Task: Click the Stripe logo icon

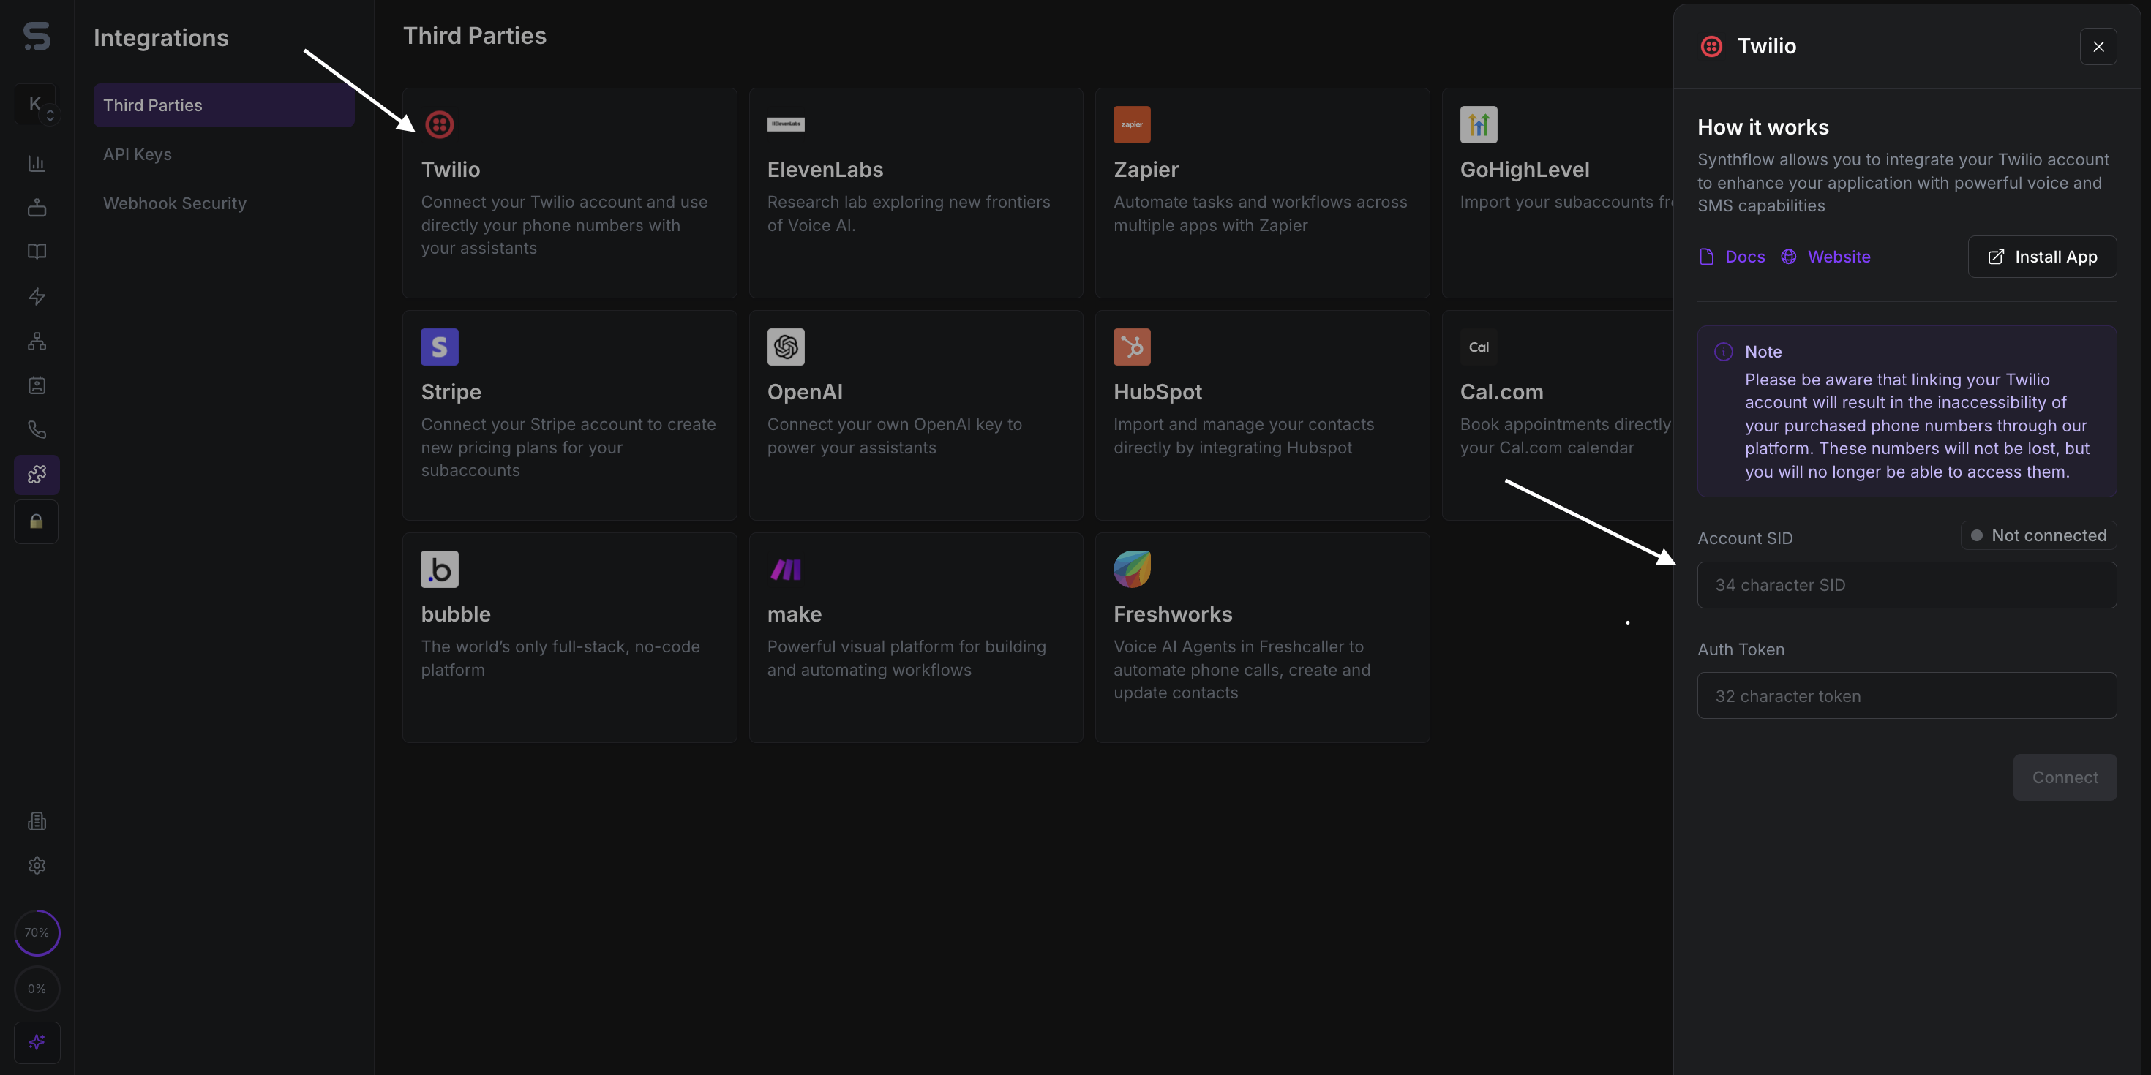Action: (439, 347)
